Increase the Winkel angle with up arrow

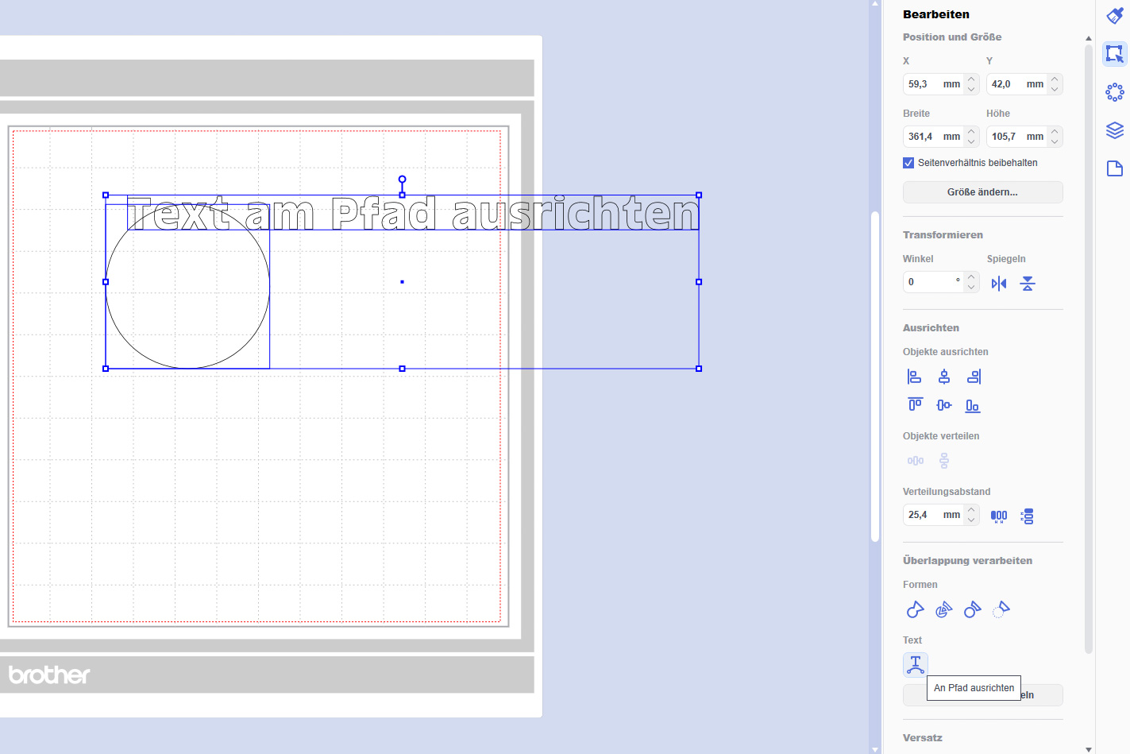pos(971,277)
